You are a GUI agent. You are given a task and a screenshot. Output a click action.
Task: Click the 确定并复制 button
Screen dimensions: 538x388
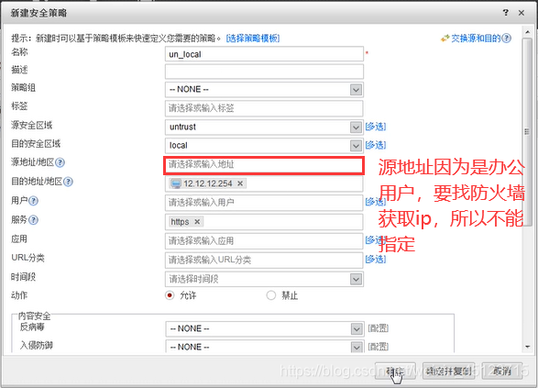(x=449, y=371)
